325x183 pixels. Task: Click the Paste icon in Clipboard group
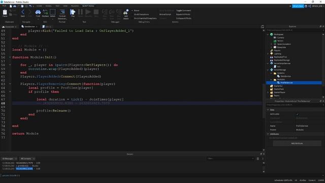pyautogui.click(x=5, y=12)
